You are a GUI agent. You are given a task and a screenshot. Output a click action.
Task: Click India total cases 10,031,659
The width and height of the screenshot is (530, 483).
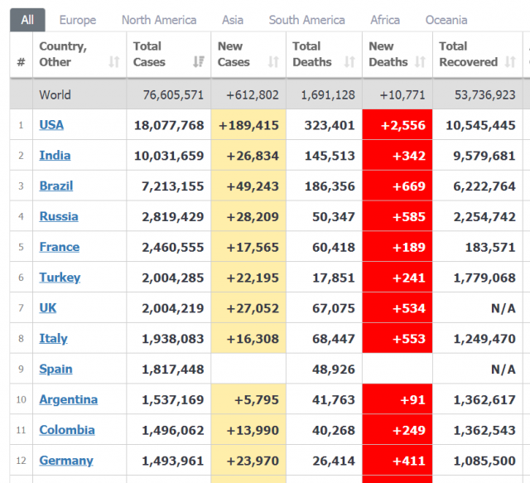coord(169,156)
